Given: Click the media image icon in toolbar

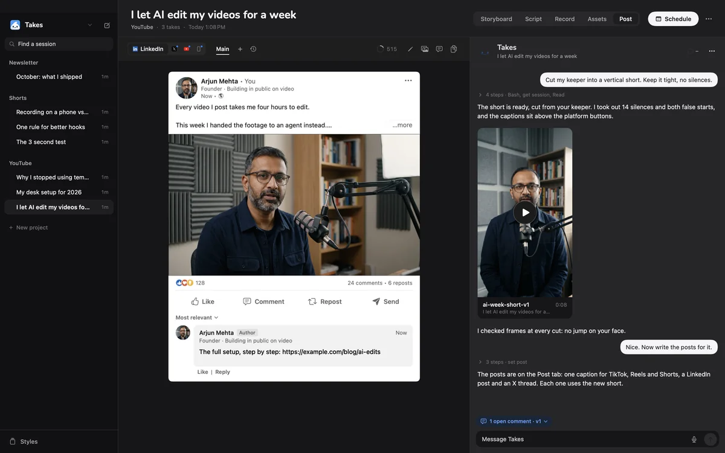Looking at the screenshot, I should point(425,49).
